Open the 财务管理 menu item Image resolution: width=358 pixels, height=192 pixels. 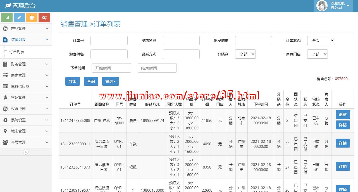point(26,64)
